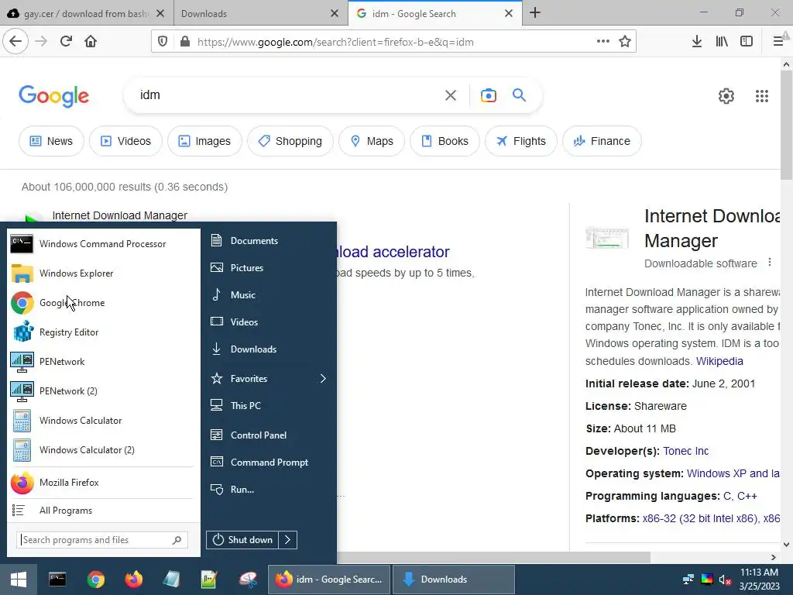
Task: Switch to Downloads taskbar window
Action: tap(454, 580)
